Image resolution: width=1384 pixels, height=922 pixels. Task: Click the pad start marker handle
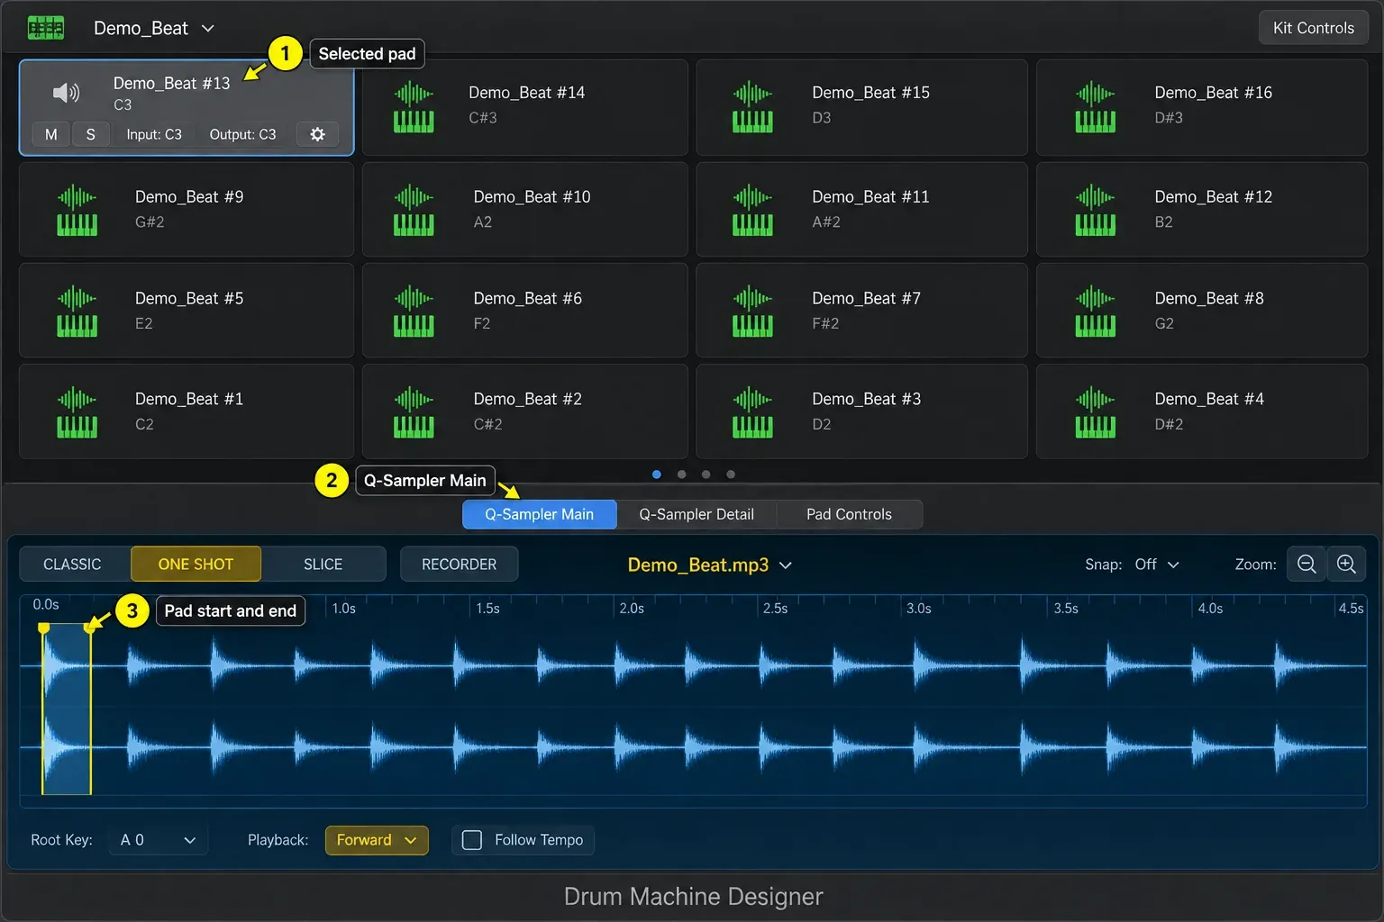[43, 628]
